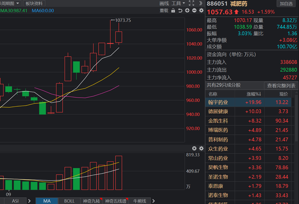The image size is (299, 204).
Task: Click right arrow after 牛熊线 tab
Action: (x=153, y=201)
